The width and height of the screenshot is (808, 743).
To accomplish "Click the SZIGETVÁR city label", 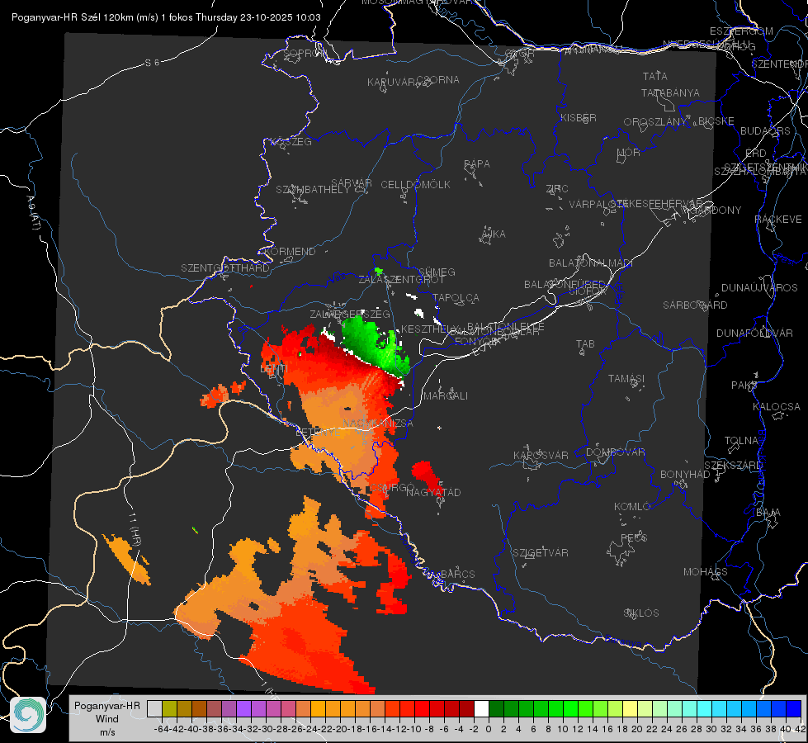I will (x=541, y=553).
